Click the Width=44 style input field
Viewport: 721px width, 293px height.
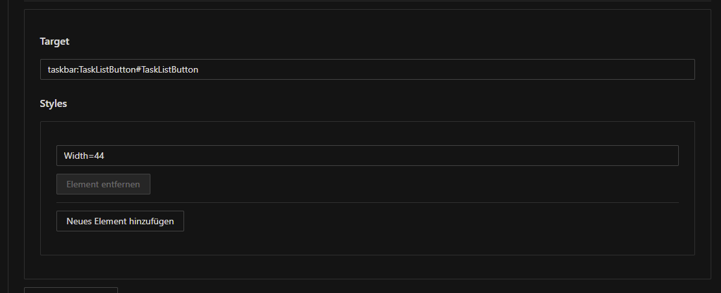click(x=367, y=156)
